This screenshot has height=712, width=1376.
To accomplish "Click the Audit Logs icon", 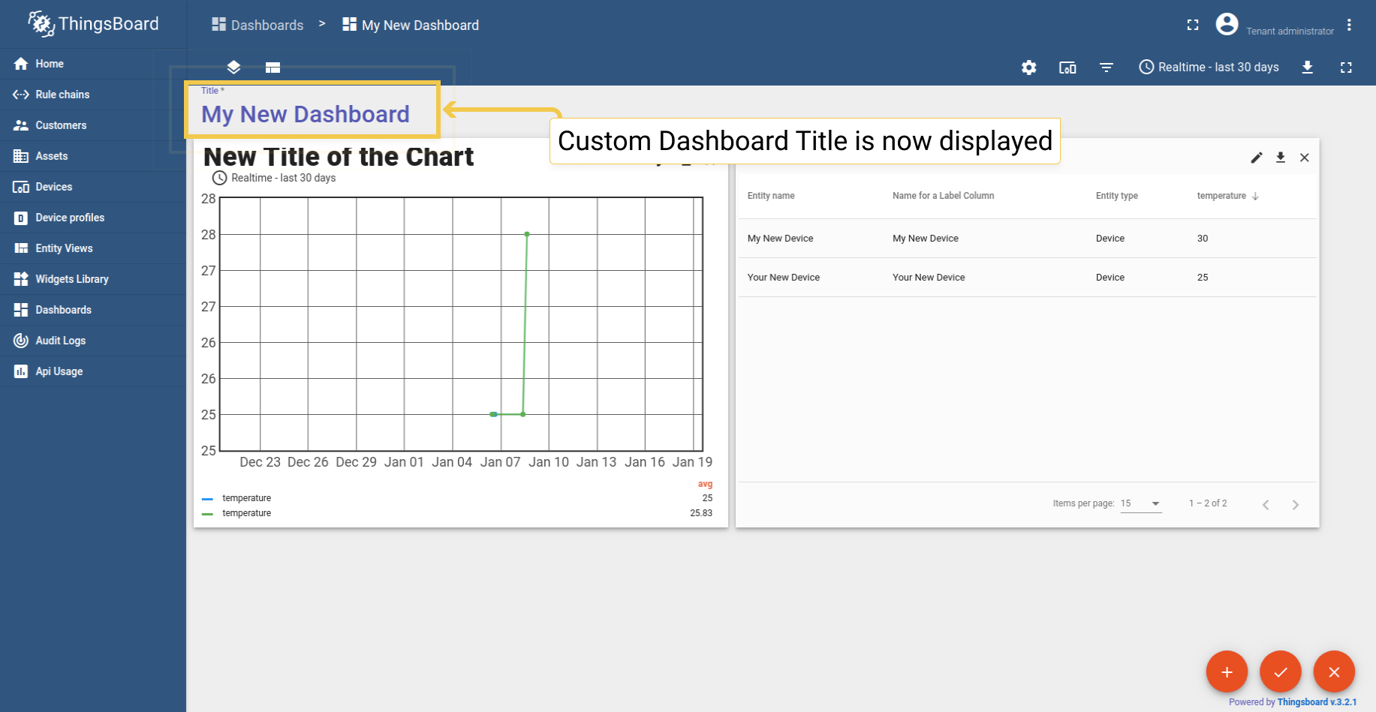I will coord(21,341).
